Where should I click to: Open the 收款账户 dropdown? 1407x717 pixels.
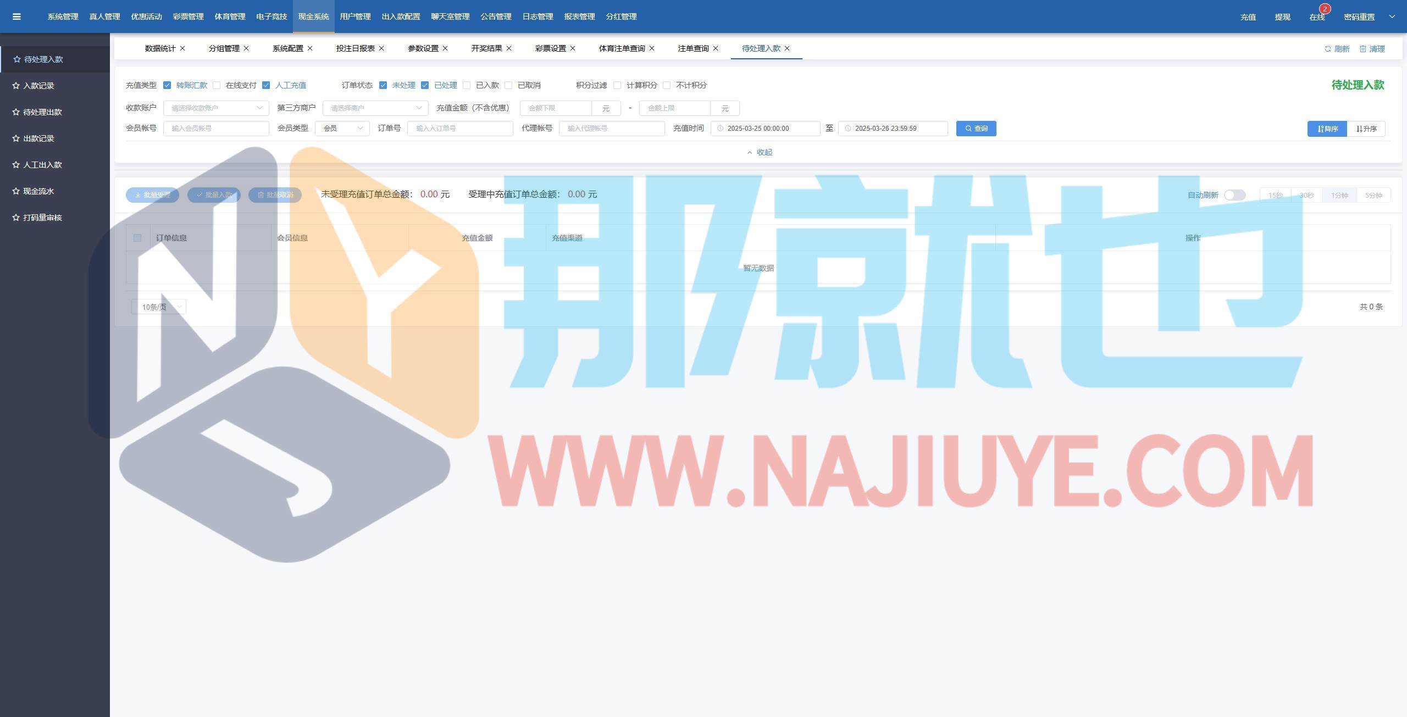tap(216, 108)
